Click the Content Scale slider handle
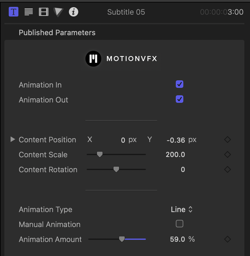 100,154
